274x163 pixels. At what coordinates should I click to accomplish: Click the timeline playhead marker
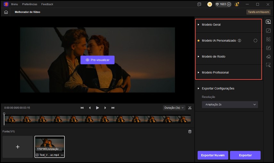[x=4, y=114]
